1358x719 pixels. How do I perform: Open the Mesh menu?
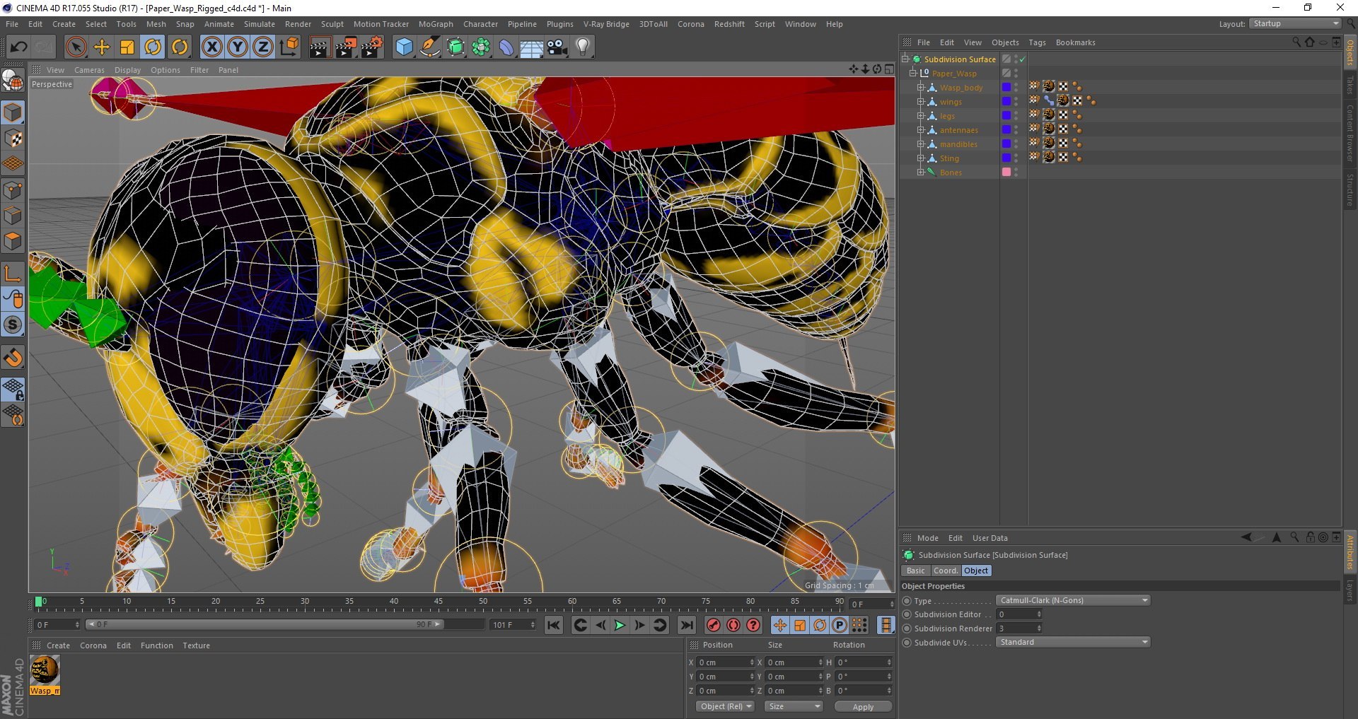(x=156, y=24)
